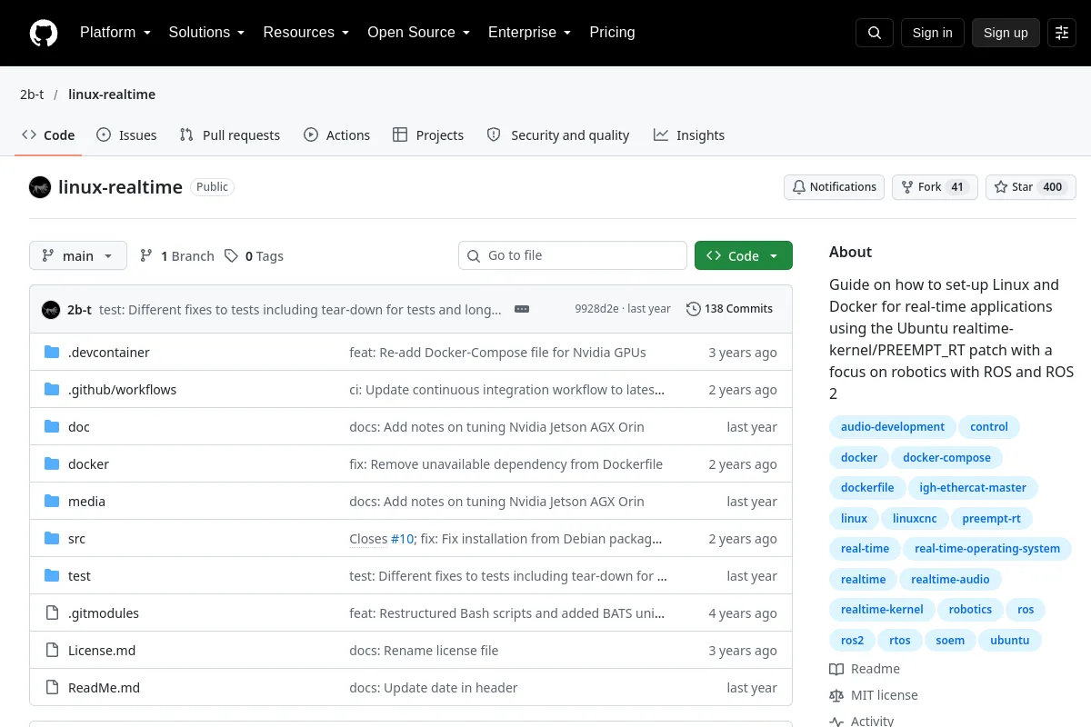Screen dimensions: 1091x727
Task: Open the preempt-rt topic tag
Action: tap(991, 519)
